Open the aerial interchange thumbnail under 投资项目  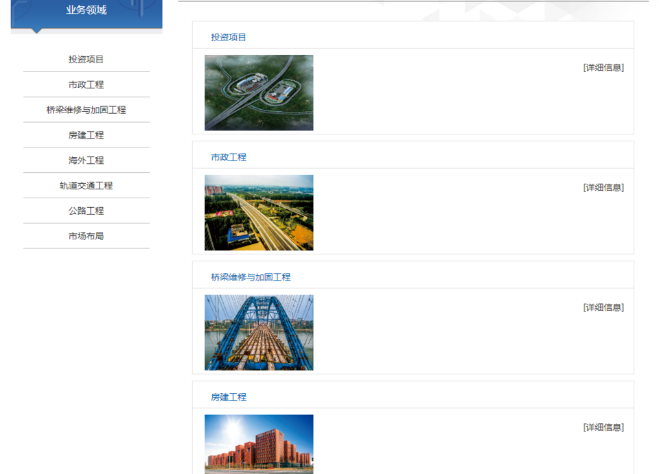click(259, 93)
